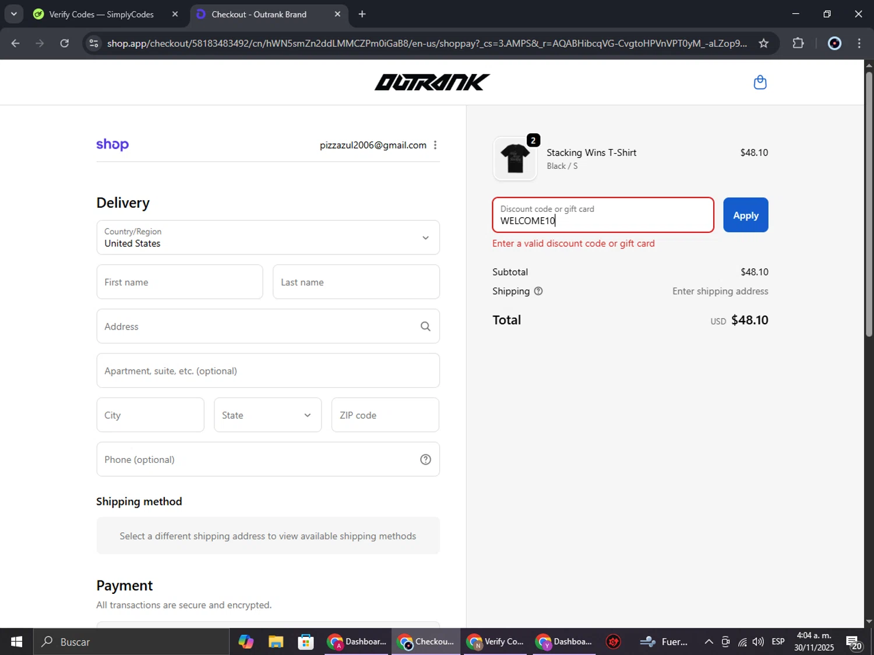View site information icon in address bar
The image size is (874, 655).
click(x=94, y=43)
